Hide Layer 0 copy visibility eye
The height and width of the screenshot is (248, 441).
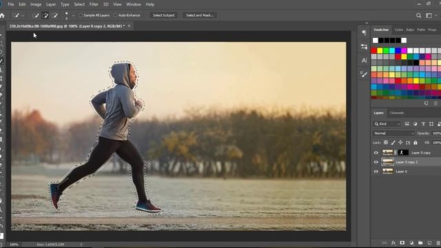pyautogui.click(x=376, y=153)
